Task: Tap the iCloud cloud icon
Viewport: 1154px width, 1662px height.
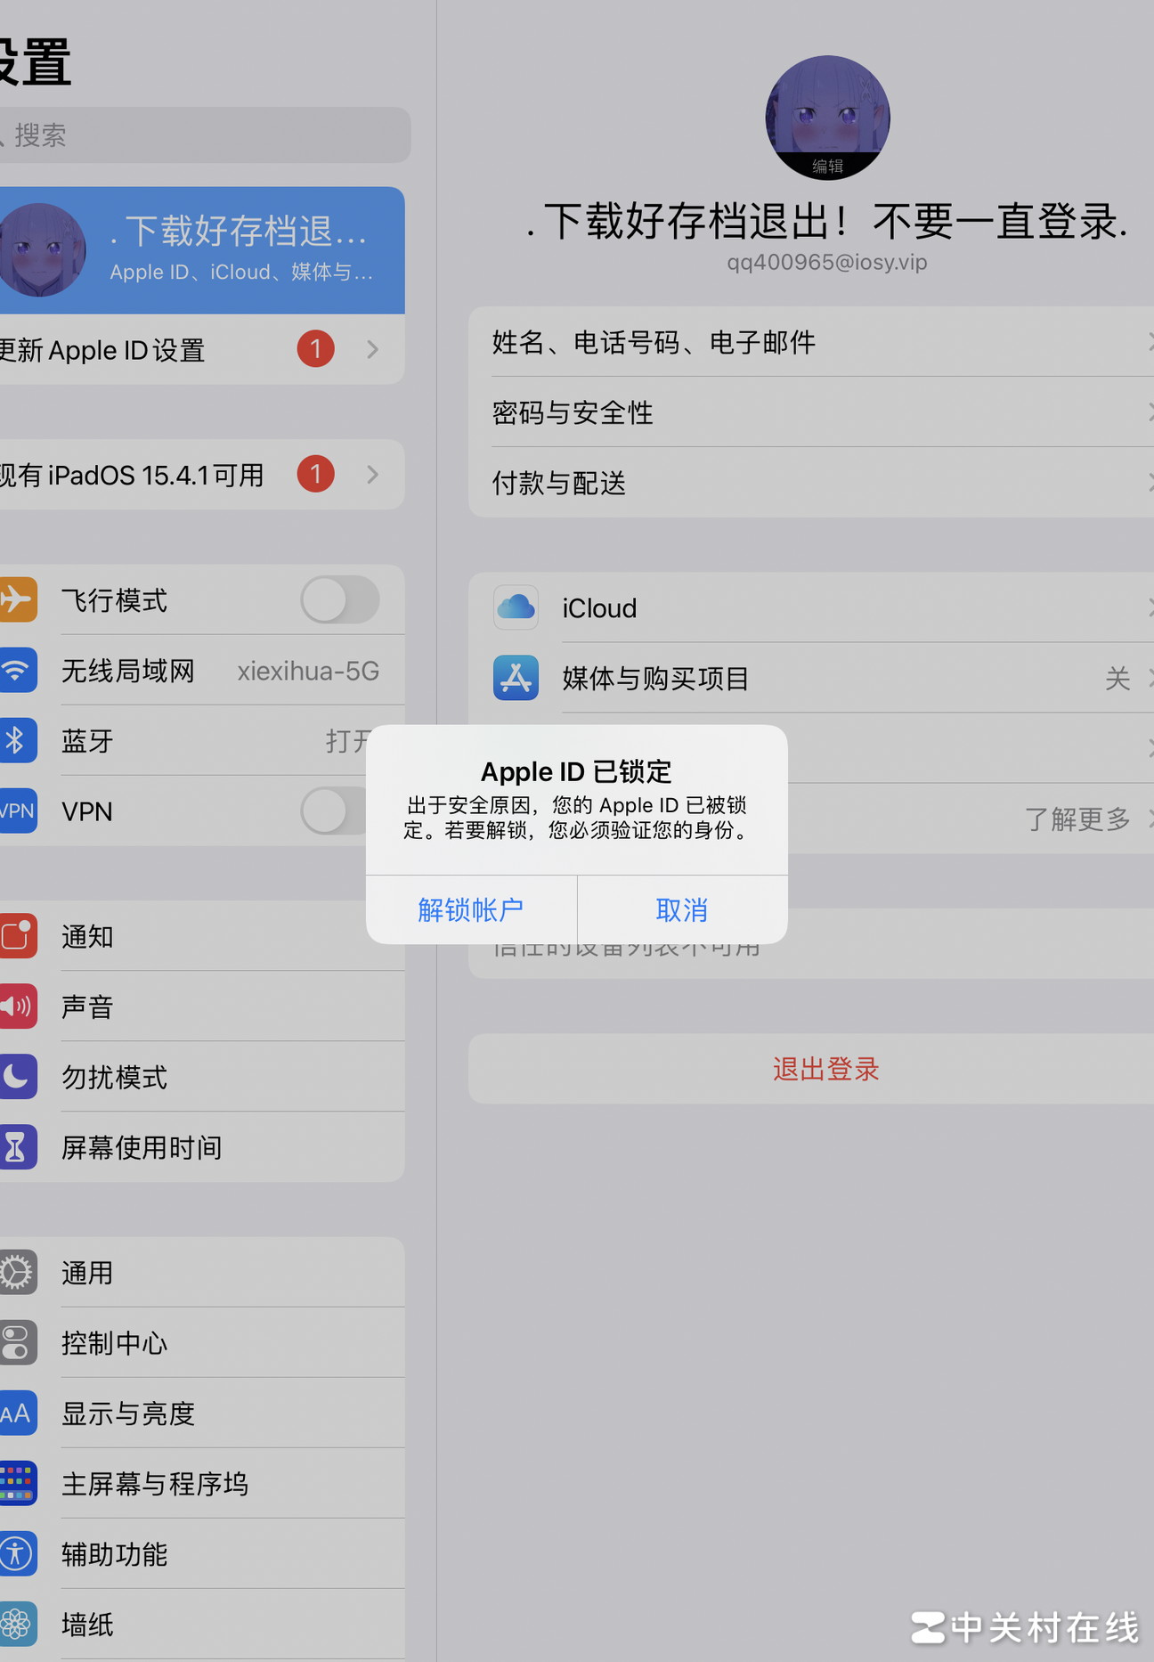Action: click(x=516, y=607)
